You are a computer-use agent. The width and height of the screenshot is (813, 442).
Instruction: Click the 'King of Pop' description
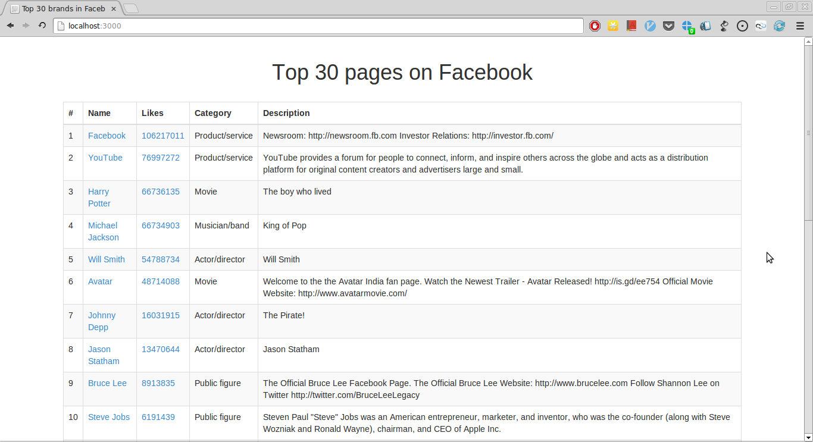click(x=284, y=225)
